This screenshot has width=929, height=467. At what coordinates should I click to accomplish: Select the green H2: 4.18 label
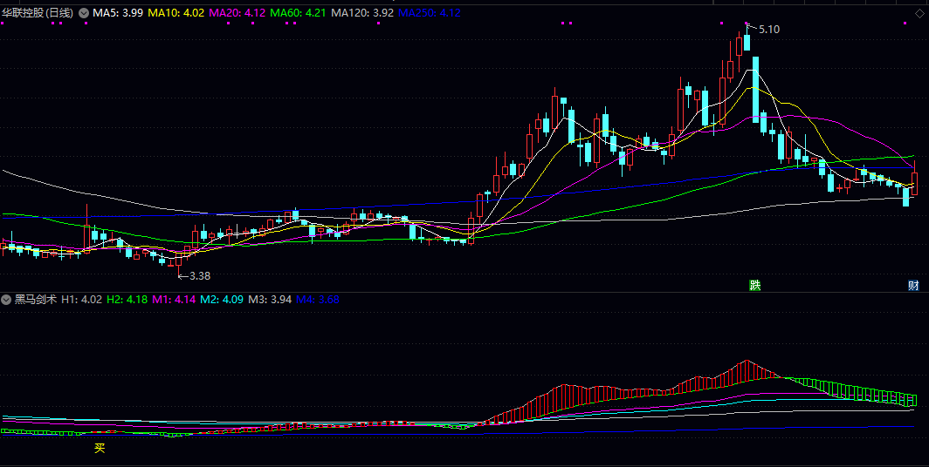click(x=127, y=299)
